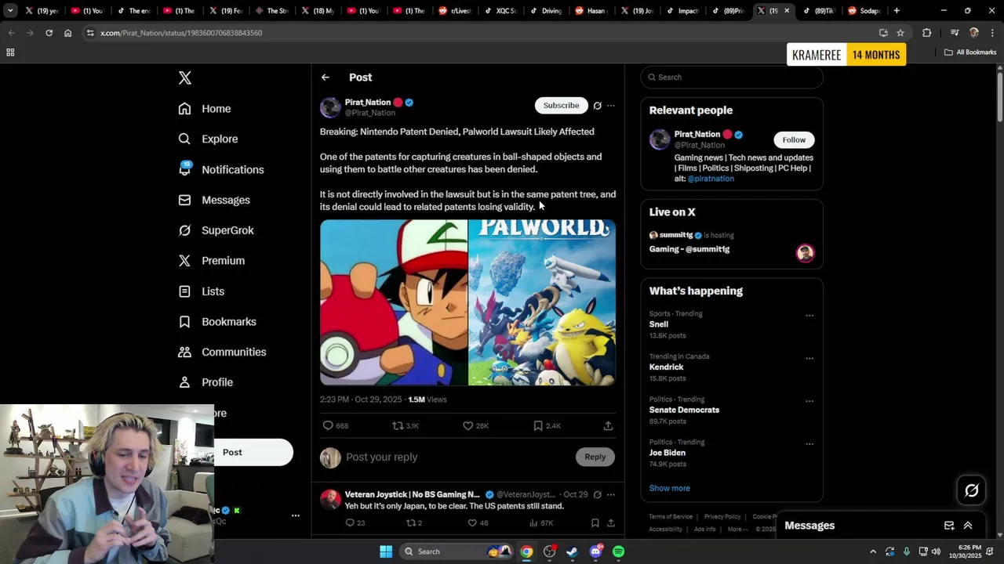This screenshot has width=1004, height=564.
Task: Click Show more under What's happening
Action: 669,488
